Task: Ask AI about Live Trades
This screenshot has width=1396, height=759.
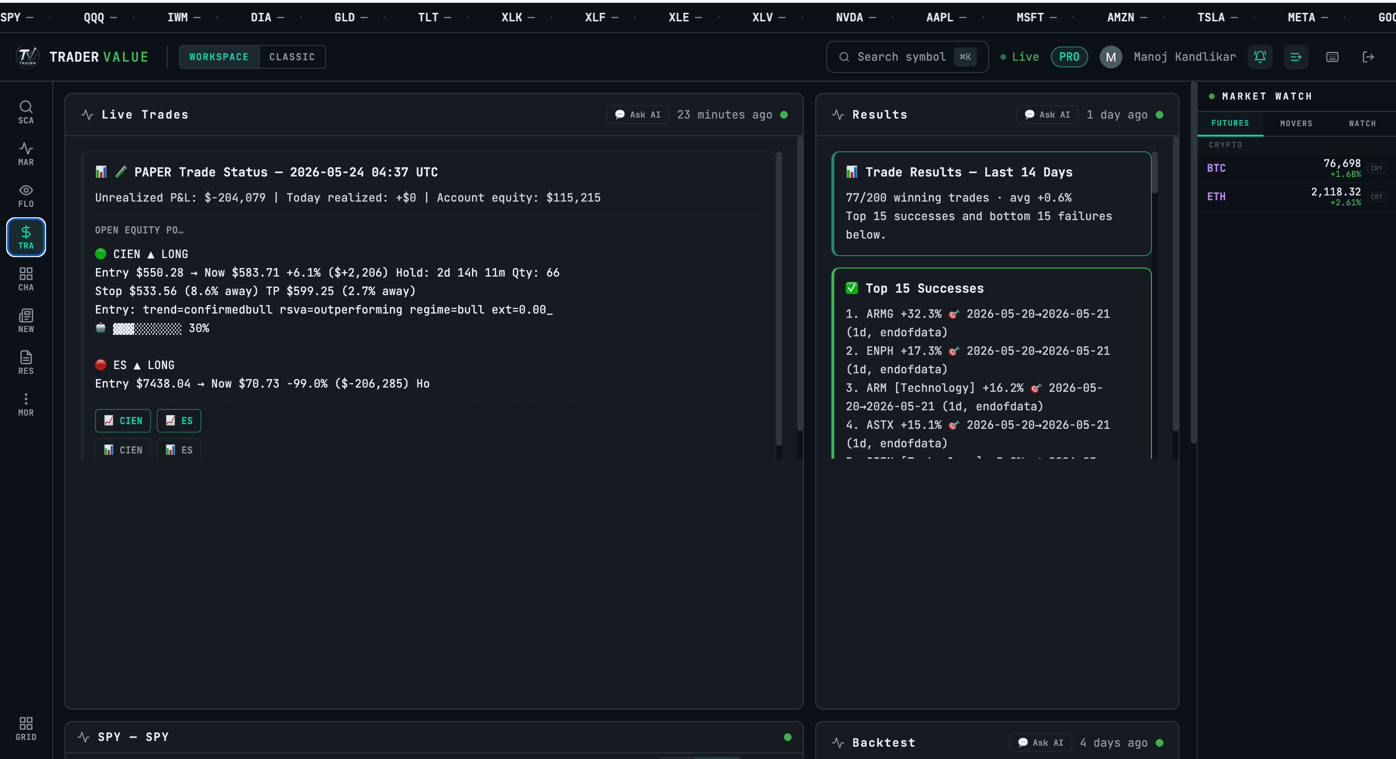Action: point(637,114)
